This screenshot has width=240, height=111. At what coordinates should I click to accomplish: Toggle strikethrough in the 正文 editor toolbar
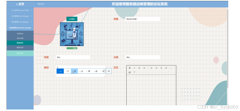click(x=144, y=68)
